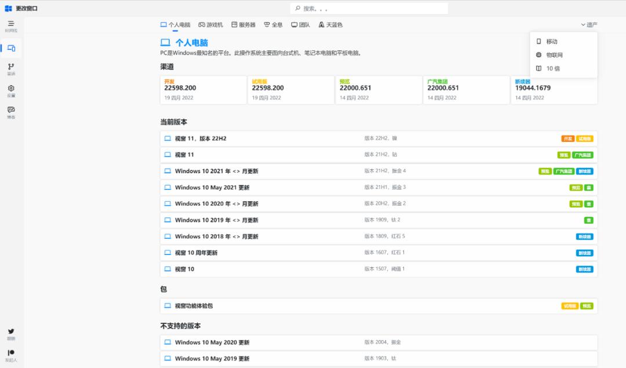Open the 断续器 channel card 19044.1679
Image resolution: width=626 pixels, height=368 pixels.
pos(554,90)
